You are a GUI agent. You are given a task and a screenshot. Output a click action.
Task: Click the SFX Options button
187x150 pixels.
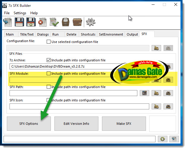click(x=29, y=124)
